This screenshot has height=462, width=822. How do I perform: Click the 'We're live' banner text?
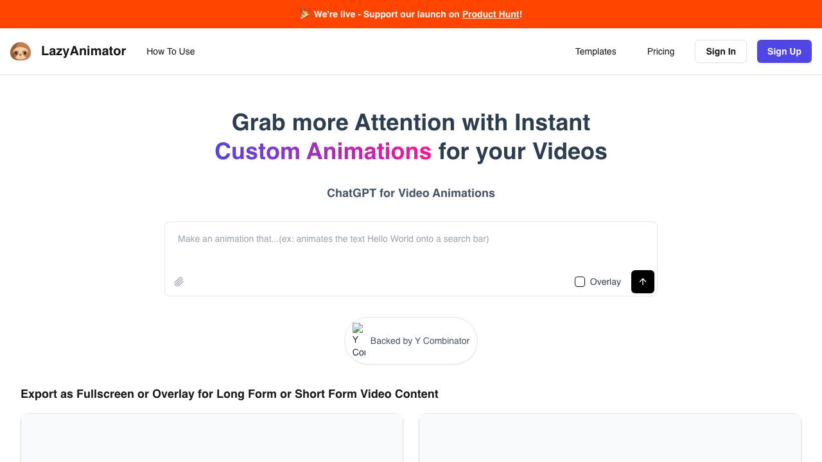tap(410, 14)
